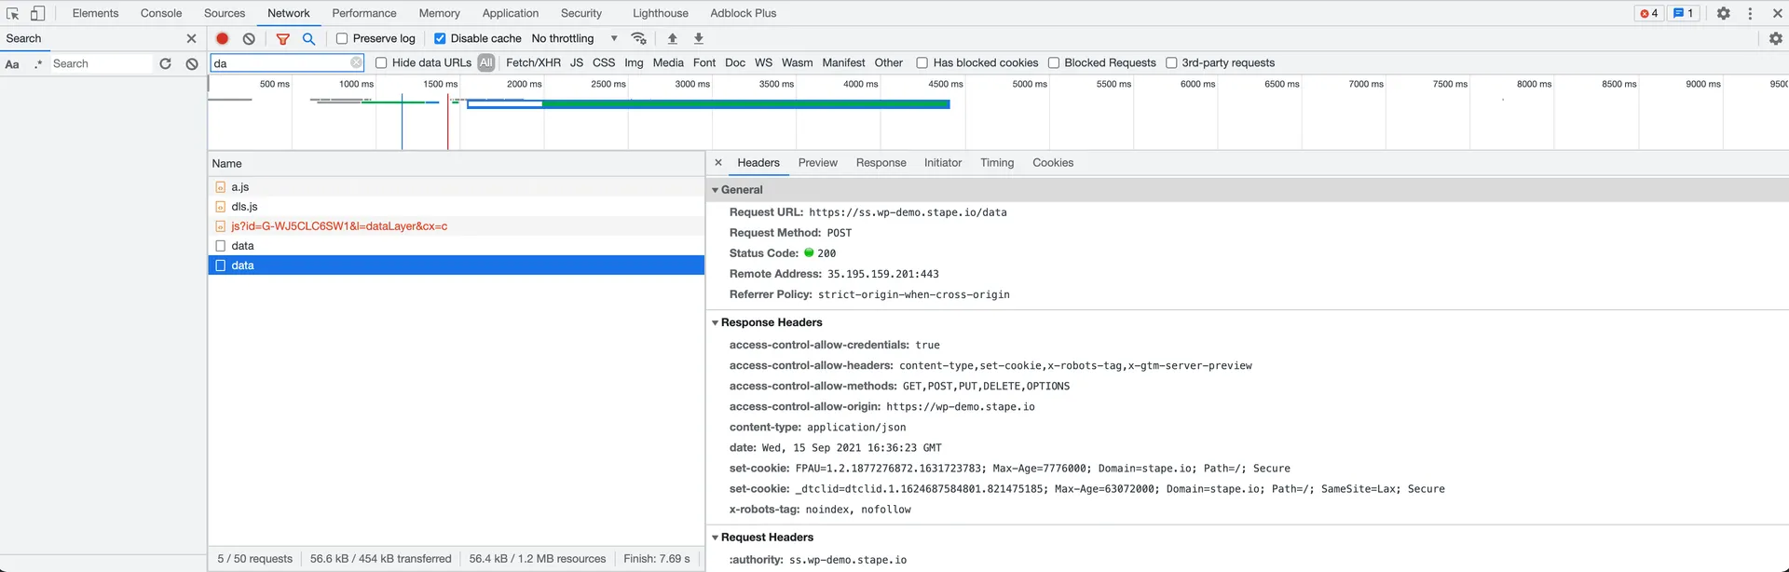Open network conditions wifi icon

coord(638,38)
